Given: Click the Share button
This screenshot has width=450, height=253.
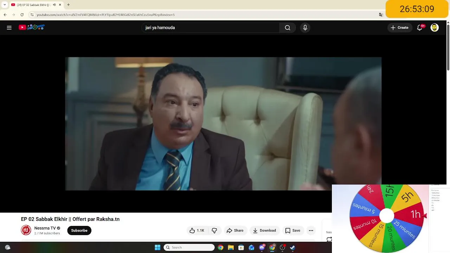Looking at the screenshot, I should [x=235, y=231].
